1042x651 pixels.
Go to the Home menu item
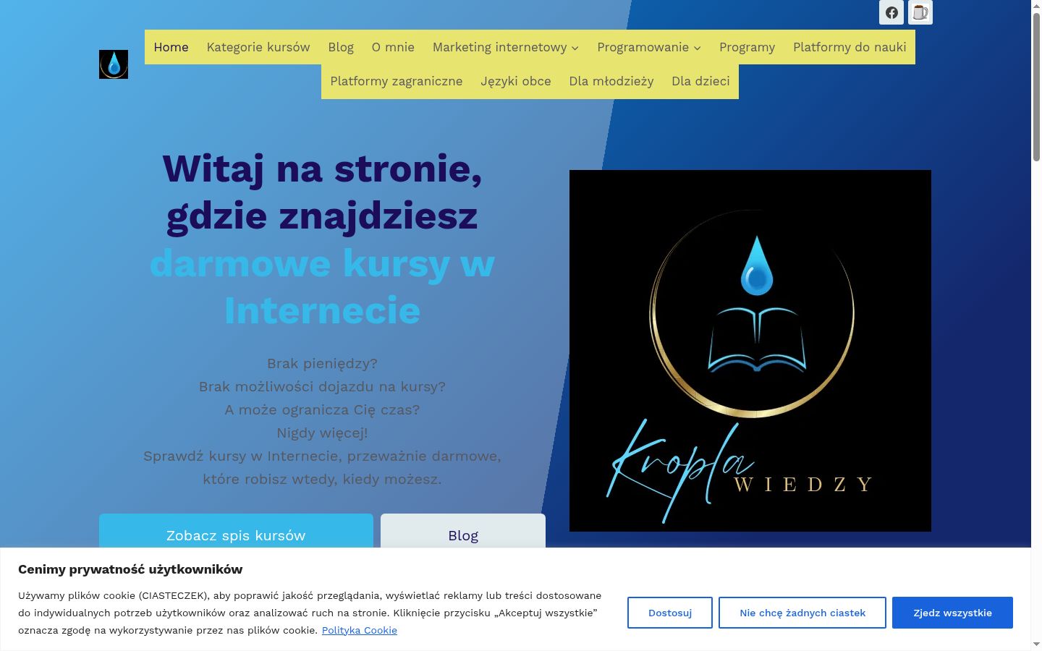pyautogui.click(x=171, y=47)
